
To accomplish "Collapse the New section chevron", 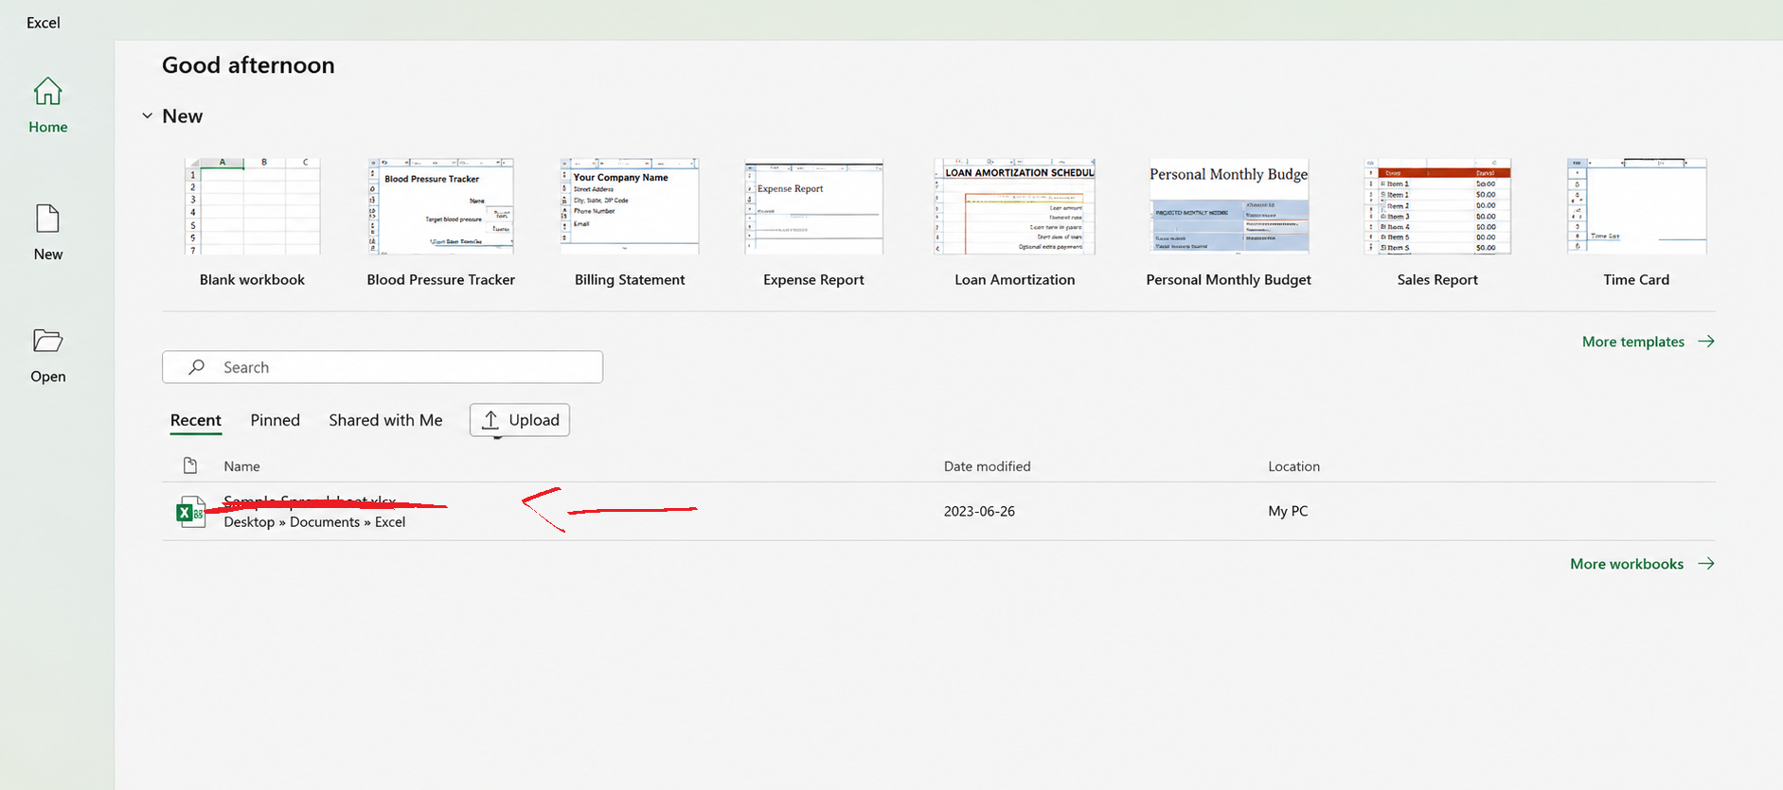I will [148, 116].
